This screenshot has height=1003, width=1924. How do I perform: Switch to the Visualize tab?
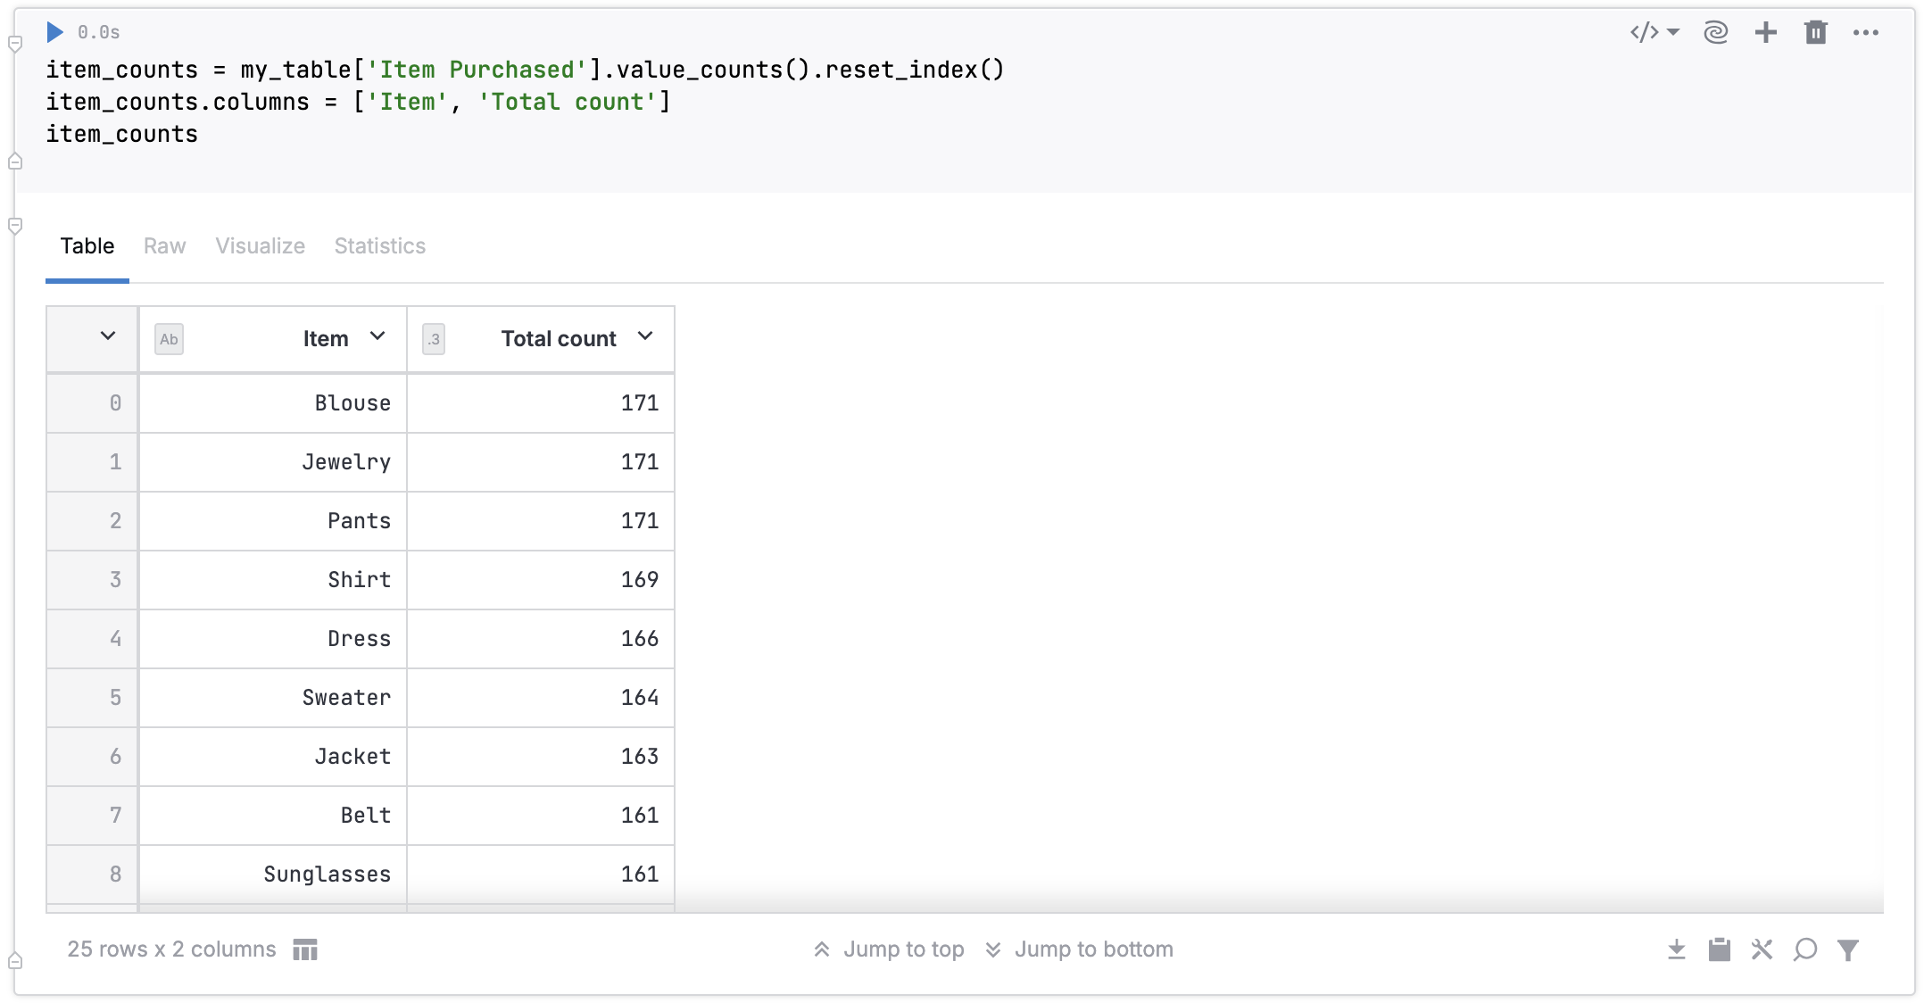pos(260,246)
